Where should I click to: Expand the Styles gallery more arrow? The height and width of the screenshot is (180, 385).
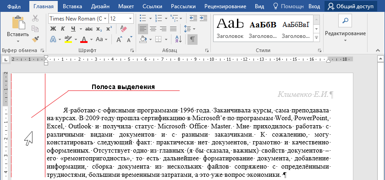click(317, 37)
